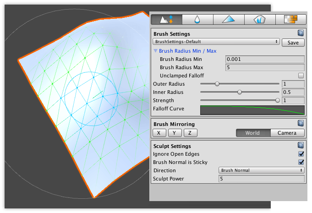
Task: Open help for Brush Mirroring
Action: pos(301,124)
